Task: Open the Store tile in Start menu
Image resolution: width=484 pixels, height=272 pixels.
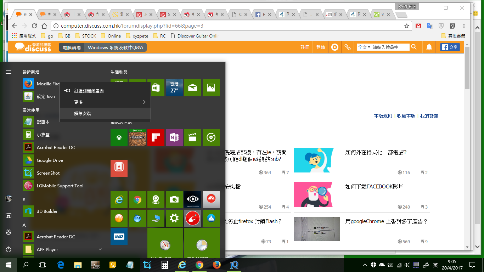Action: click(x=156, y=88)
